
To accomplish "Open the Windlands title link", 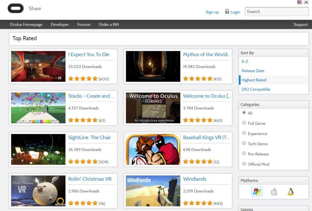I will coord(195,179).
